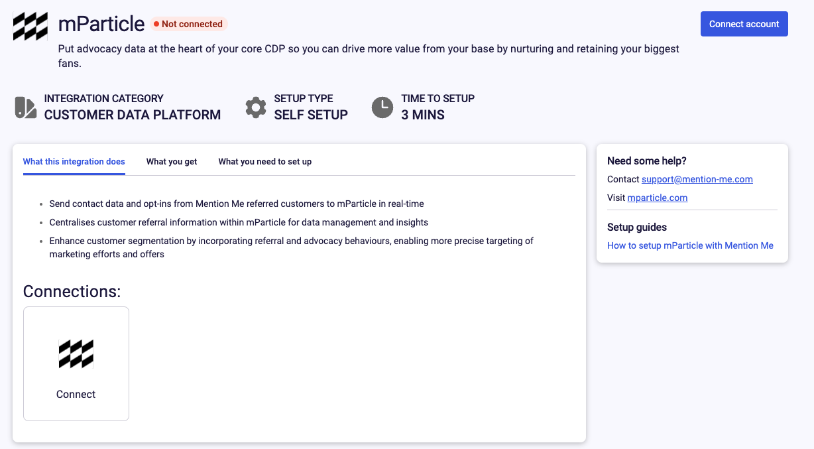Click the Need some help? heading
The height and width of the screenshot is (449, 814).
tap(647, 161)
